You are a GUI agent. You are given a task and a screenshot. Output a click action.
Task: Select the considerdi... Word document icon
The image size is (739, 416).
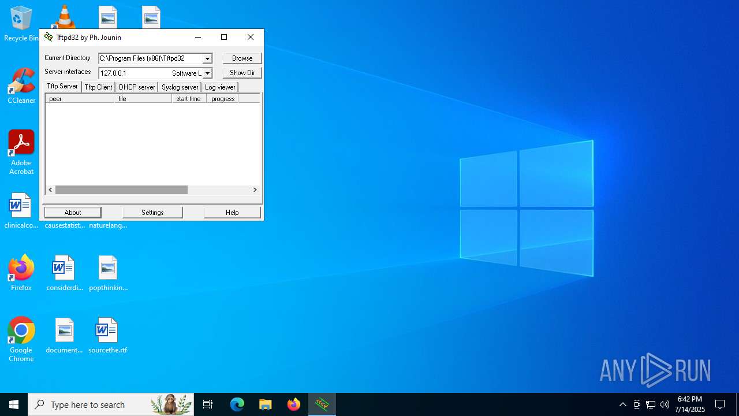point(65,273)
